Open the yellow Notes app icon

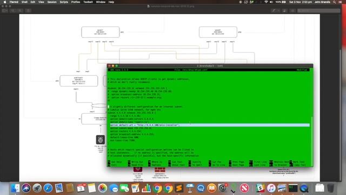[x=92, y=188]
